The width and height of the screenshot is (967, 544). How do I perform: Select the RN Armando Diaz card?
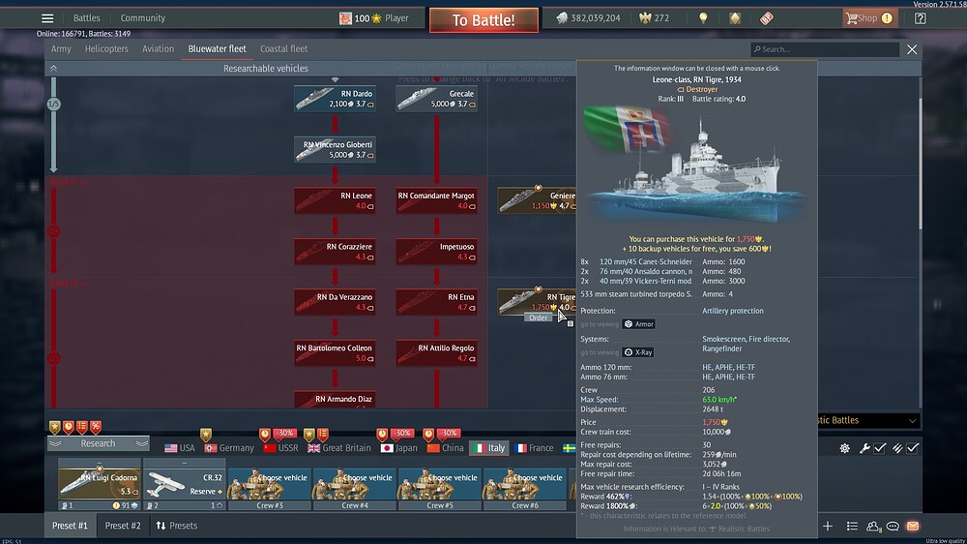[x=335, y=400]
